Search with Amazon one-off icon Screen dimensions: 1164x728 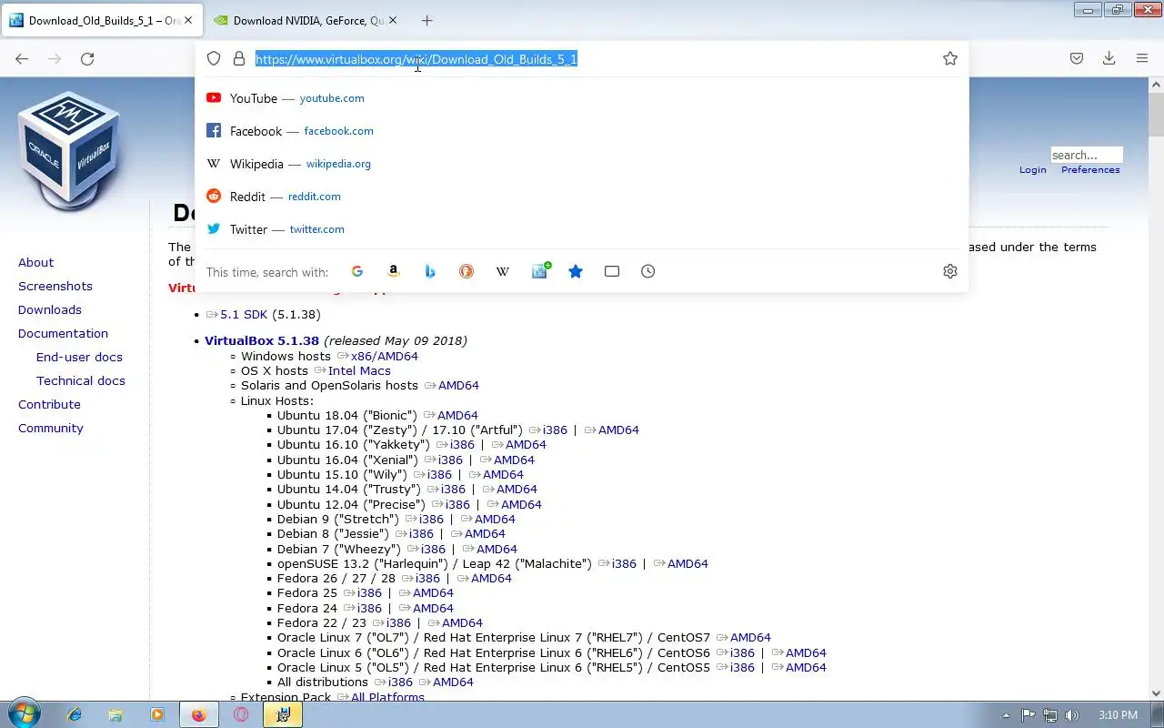[x=394, y=271]
